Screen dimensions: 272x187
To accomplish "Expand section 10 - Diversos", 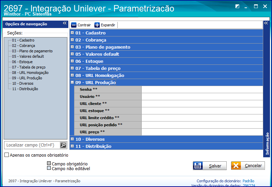I will coord(72,139).
